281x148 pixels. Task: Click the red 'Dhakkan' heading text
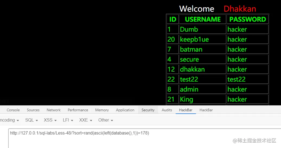click(240, 9)
